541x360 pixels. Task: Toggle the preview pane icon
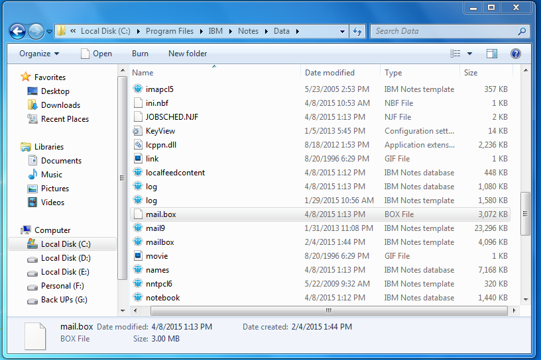point(492,54)
